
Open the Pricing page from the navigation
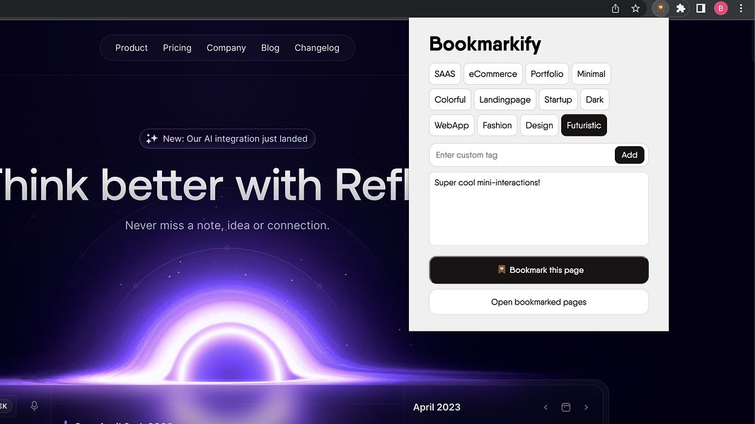[x=177, y=47]
